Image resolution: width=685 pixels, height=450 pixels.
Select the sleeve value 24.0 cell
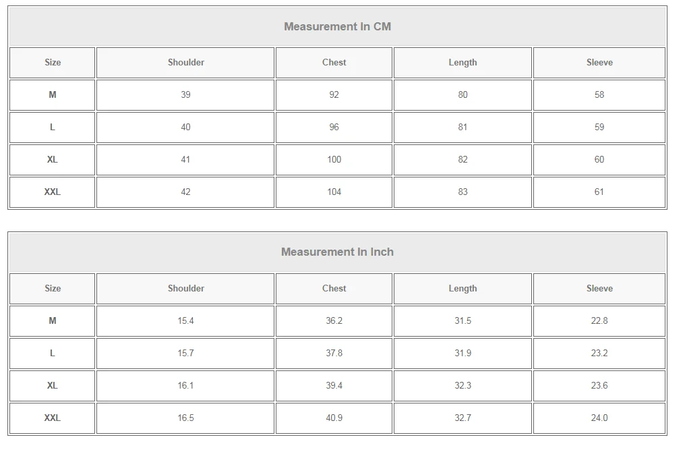[x=599, y=418]
